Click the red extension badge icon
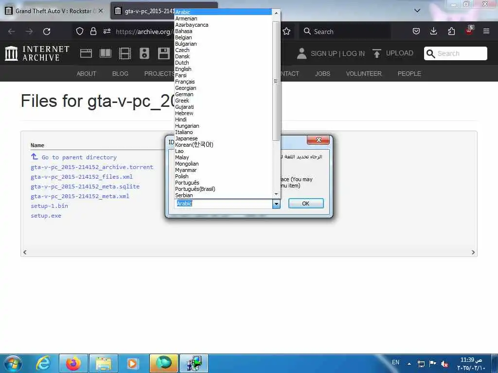The width and height of the screenshot is (498, 373). pyautogui.click(x=469, y=31)
